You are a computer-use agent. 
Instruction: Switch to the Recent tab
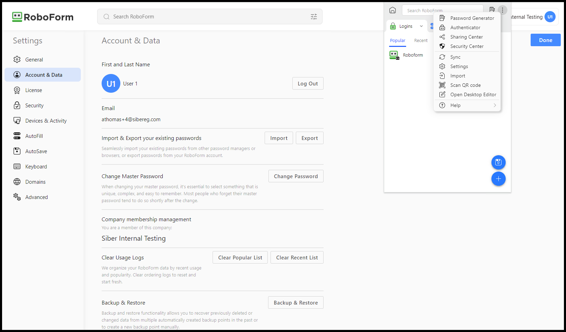pyautogui.click(x=421, y=41)
